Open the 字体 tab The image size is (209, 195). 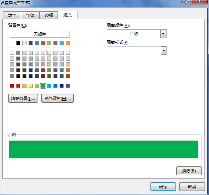[x=30, y=16]
